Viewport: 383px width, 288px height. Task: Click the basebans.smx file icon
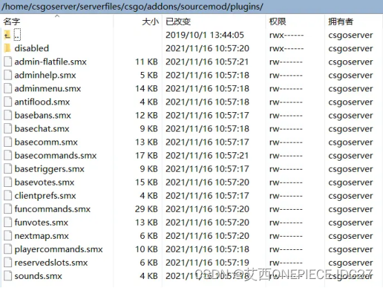(x=8, y=115)
